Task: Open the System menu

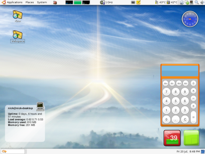Action: [x=42, y=2]
